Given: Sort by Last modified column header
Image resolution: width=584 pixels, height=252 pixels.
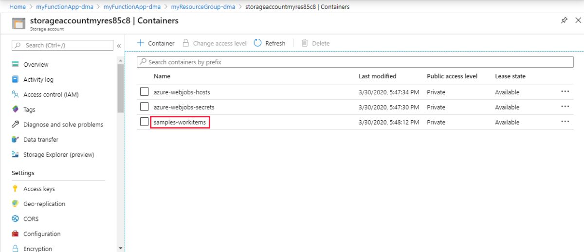Looking at the screenshot, I should coord(378,76).
